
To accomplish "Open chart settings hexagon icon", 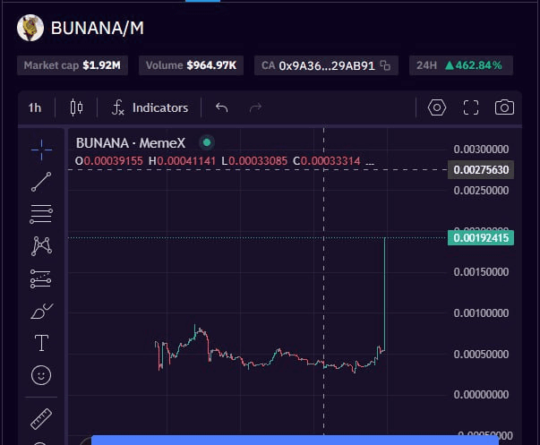I will 437,107.
